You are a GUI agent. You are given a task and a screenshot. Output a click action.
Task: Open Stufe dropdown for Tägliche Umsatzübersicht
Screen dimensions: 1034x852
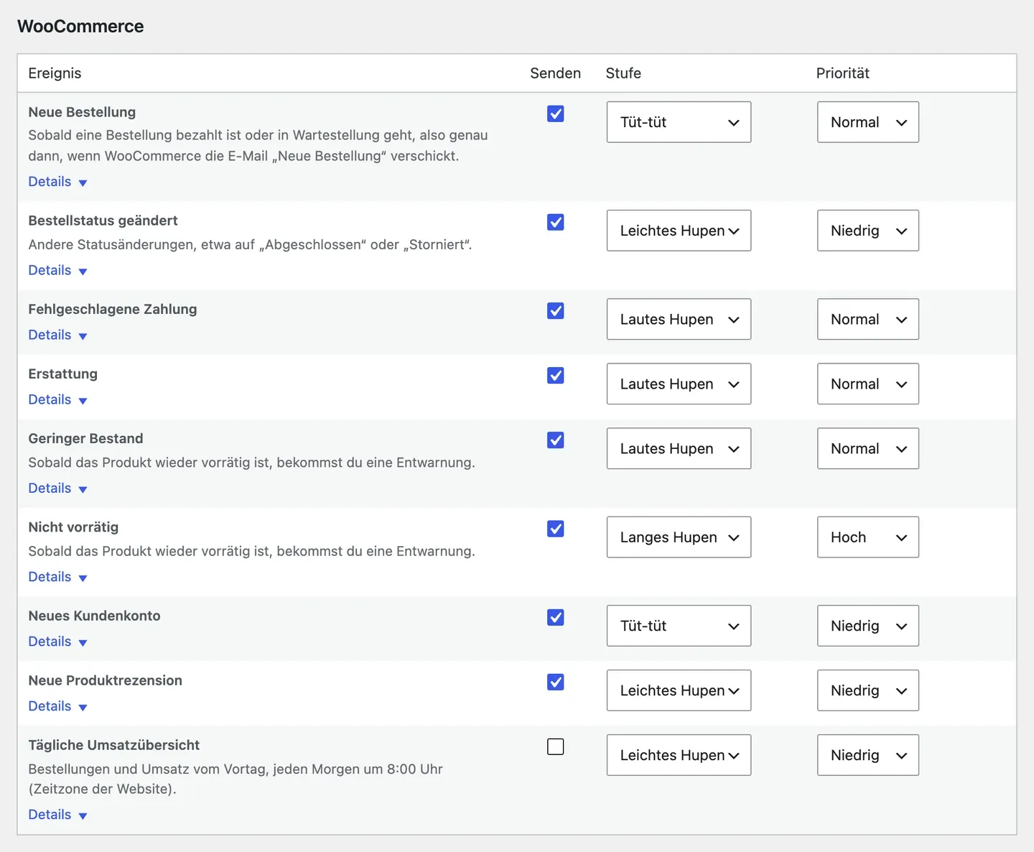click(x=679, y=755)
